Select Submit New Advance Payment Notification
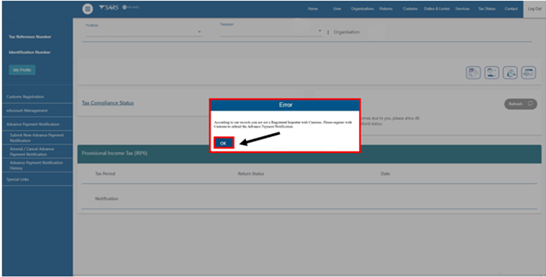The width and height of the screenshot is (546, 277). [36, 138]
